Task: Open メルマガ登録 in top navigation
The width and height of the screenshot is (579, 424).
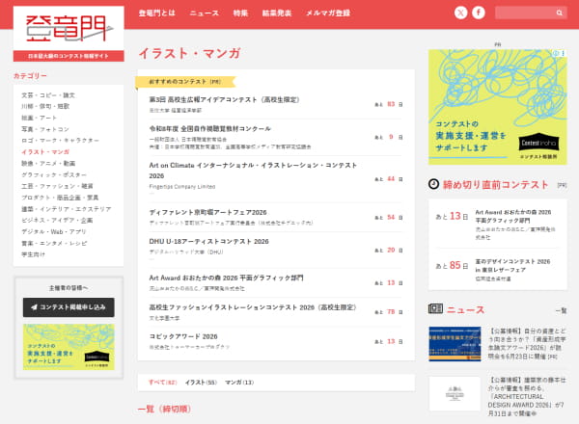Action: click(x=328, y=13)
